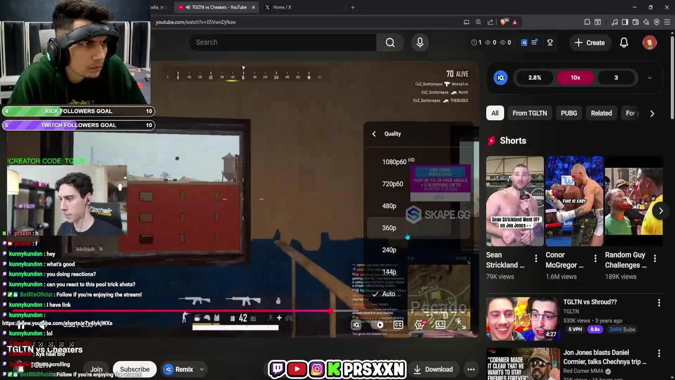
Task: Click the red video progress scrubber
Action: (331, 310)
